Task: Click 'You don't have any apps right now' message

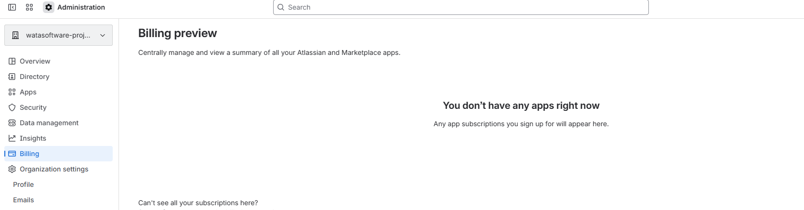Action: [521, 105]
